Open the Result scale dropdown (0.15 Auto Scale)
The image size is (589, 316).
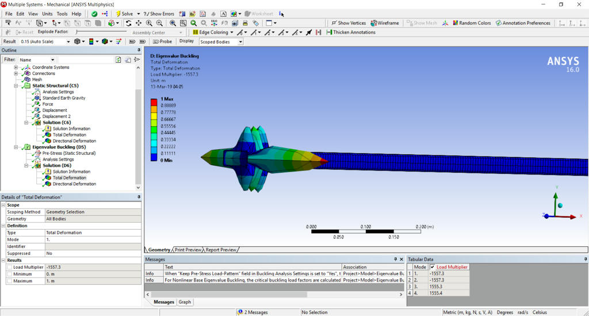(x=68, y=41)
